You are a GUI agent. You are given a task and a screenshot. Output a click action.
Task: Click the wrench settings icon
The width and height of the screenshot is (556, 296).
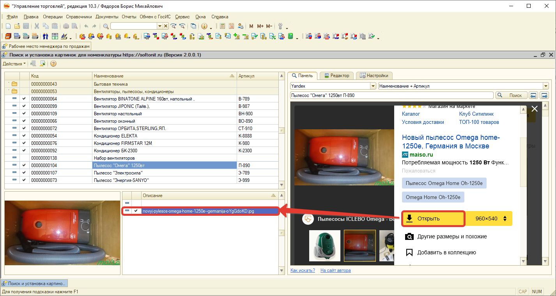pyautogui.click(x=280, y=26)
